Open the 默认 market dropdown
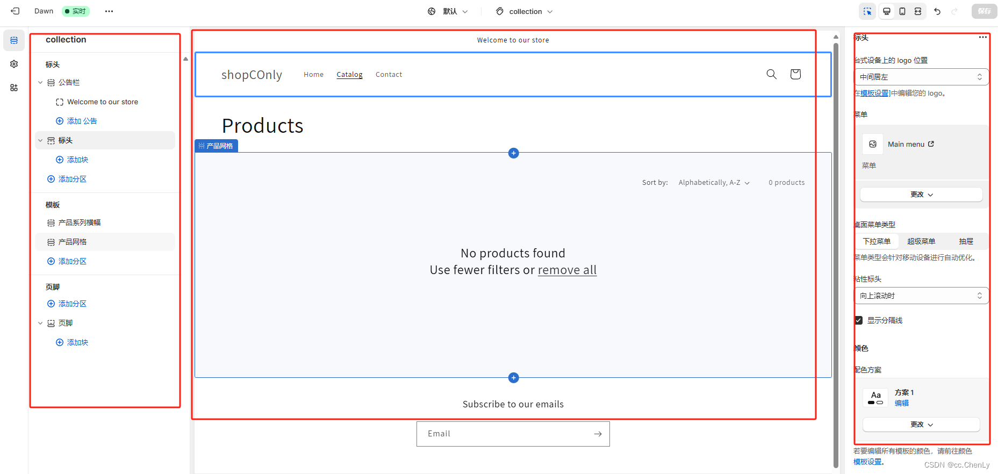The image size is (998, 474). (x=448, y=11)
